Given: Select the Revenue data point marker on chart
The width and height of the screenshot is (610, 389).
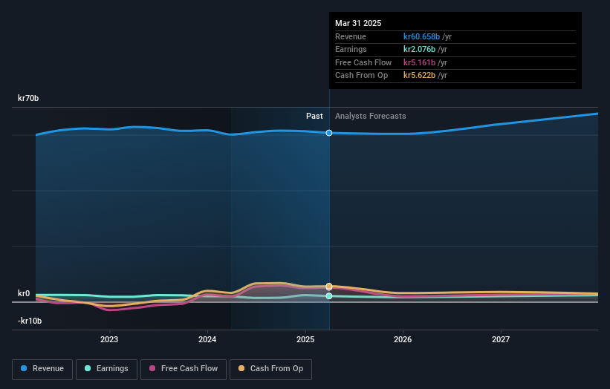Looking at the screenshot, I should (x=329, y=133).
